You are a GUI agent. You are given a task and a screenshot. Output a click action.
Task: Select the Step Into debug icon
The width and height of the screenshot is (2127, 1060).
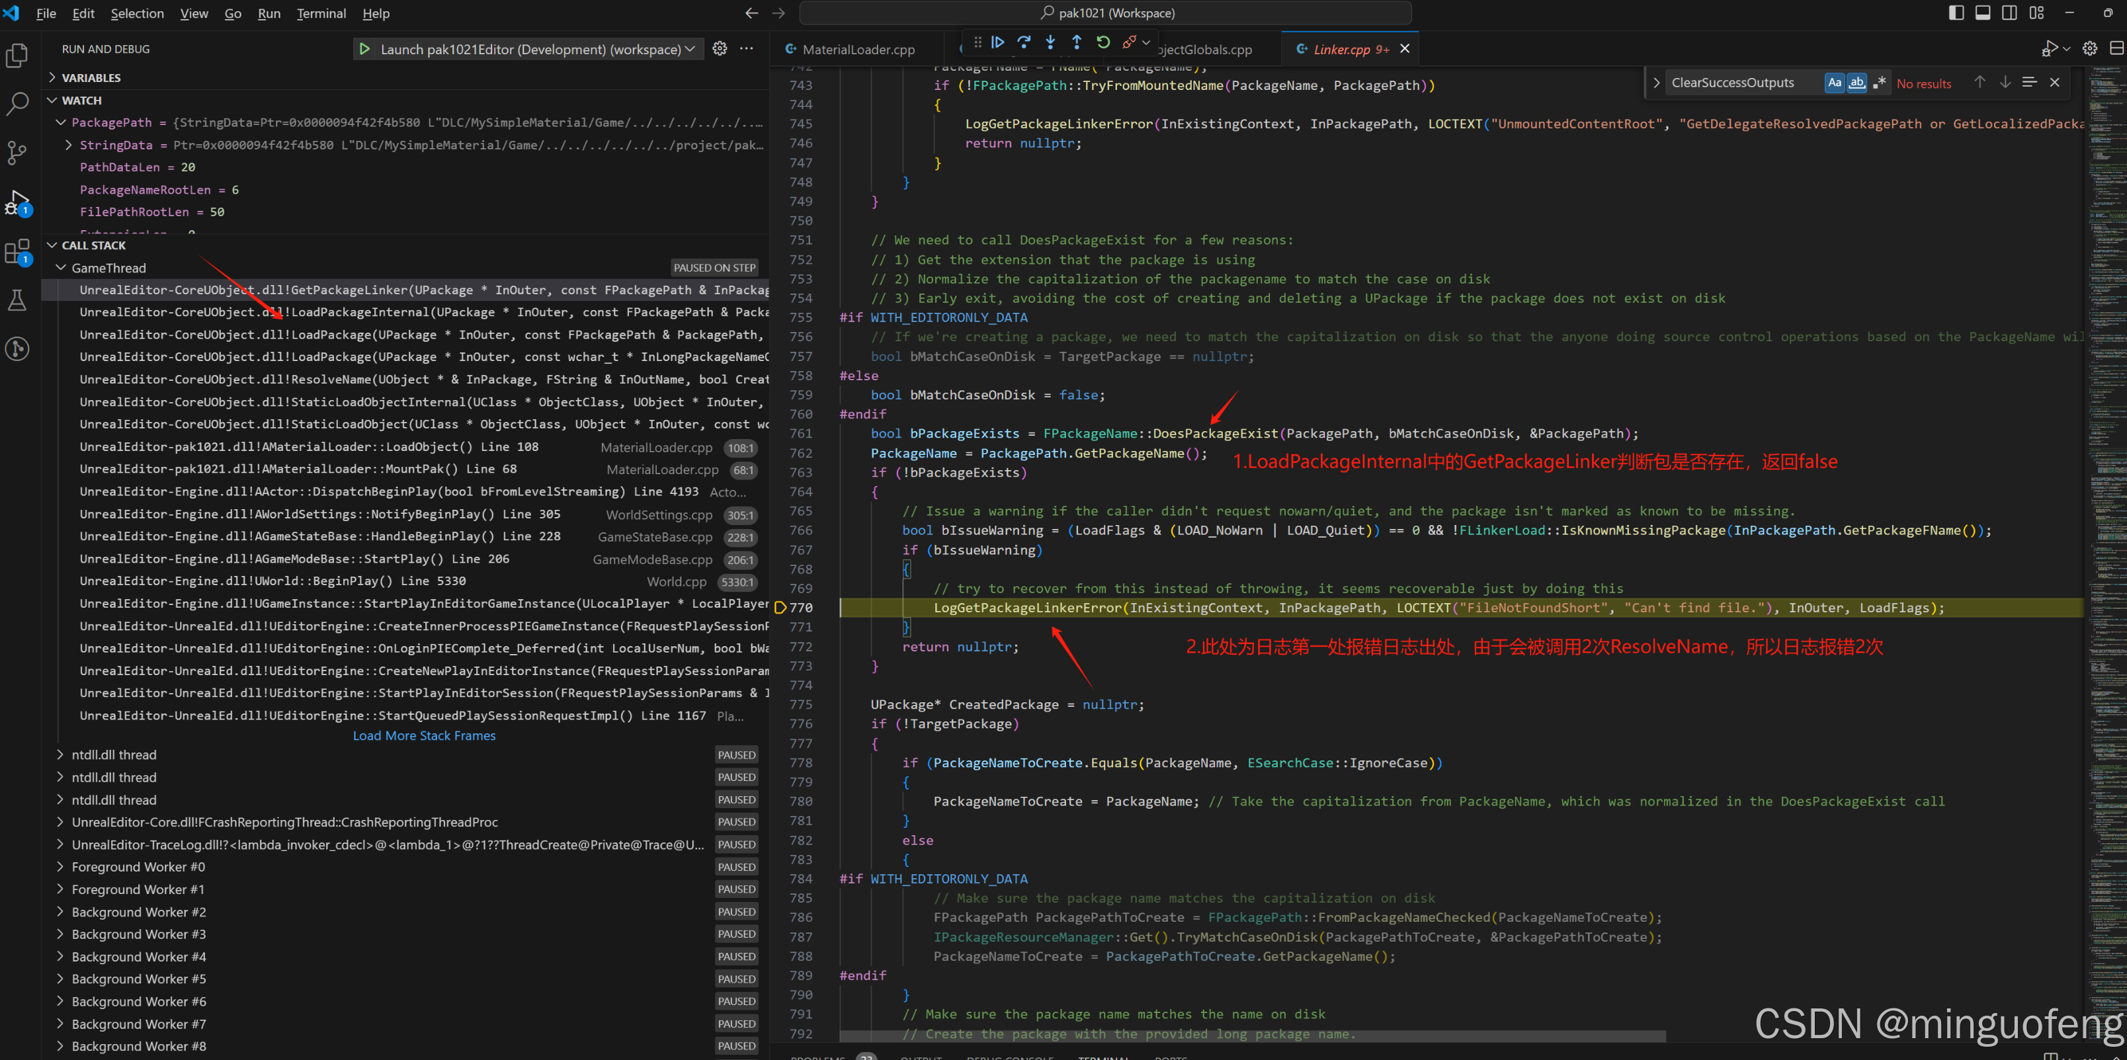point(1050,42)
